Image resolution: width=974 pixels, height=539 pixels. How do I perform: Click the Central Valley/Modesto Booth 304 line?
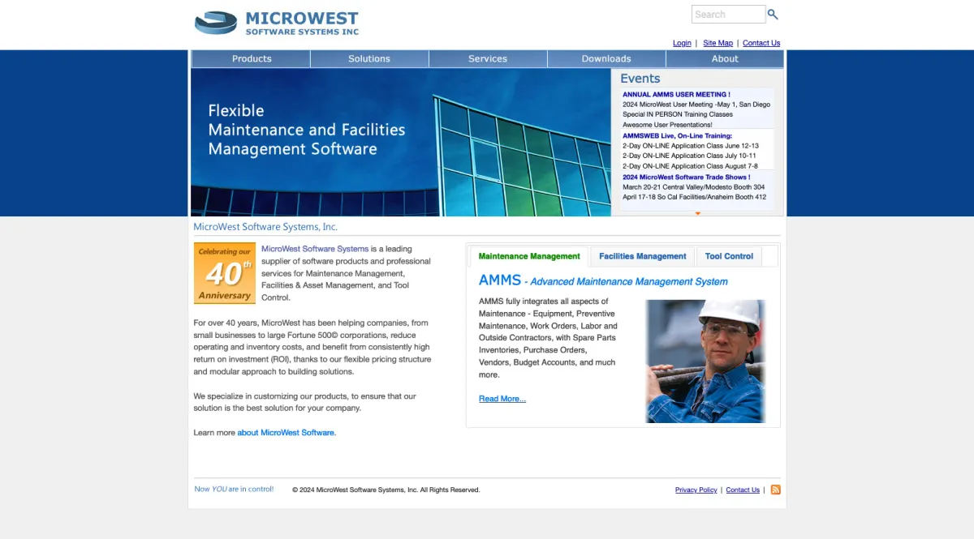[694, 187]
